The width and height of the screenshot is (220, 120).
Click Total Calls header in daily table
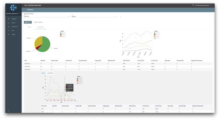click(x=43, y=61)
